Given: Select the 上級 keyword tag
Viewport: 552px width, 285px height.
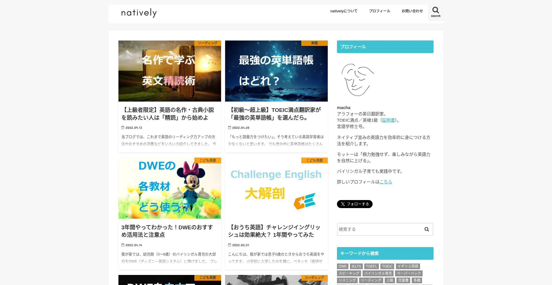Looking at the screenshot, I should tap(390, 280).
